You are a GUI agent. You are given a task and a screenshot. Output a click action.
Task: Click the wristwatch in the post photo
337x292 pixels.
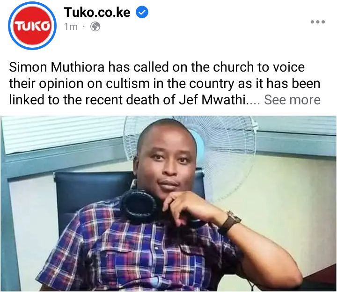click(x=231, y=221)
